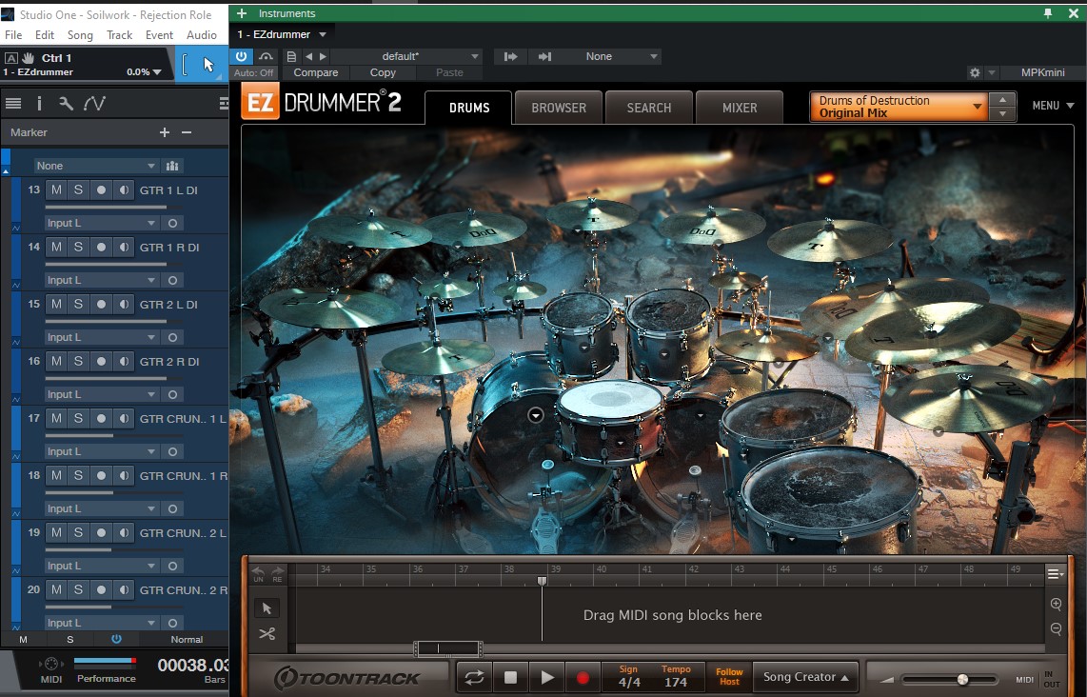Open Input L dropdown on track 17
Image resolution: width=1087 pixels, height=697 pixels.
pyautogui.click(x=102, y=451)
